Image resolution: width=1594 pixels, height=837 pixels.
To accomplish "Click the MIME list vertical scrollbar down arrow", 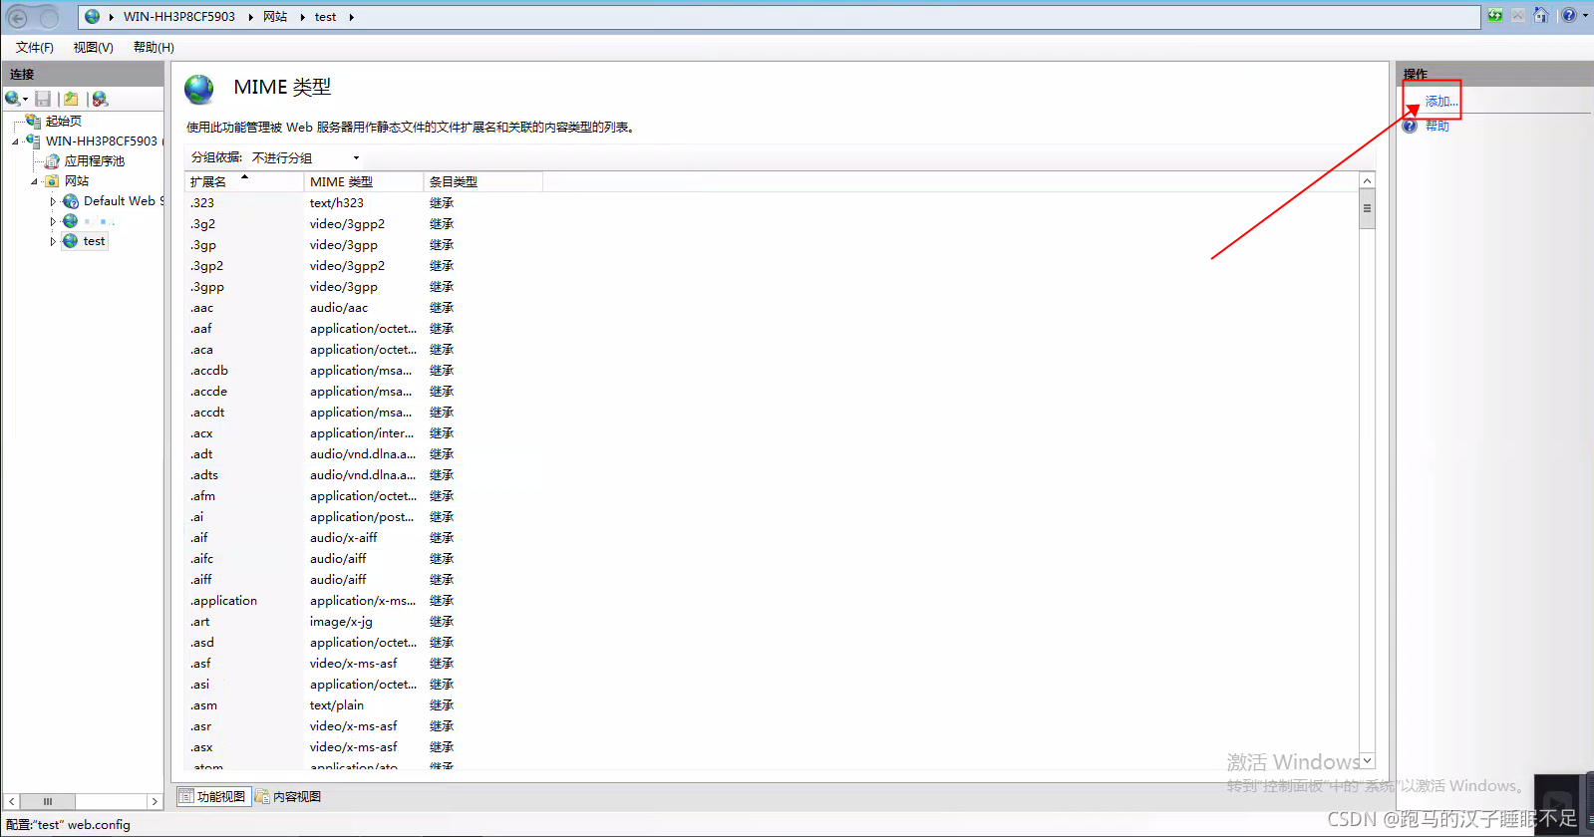I will (x=1367, y=760).
